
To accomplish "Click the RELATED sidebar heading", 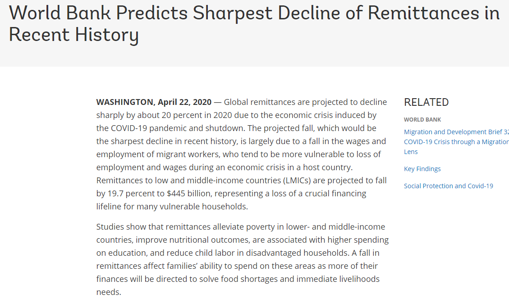I will click(x=426, y=102).
